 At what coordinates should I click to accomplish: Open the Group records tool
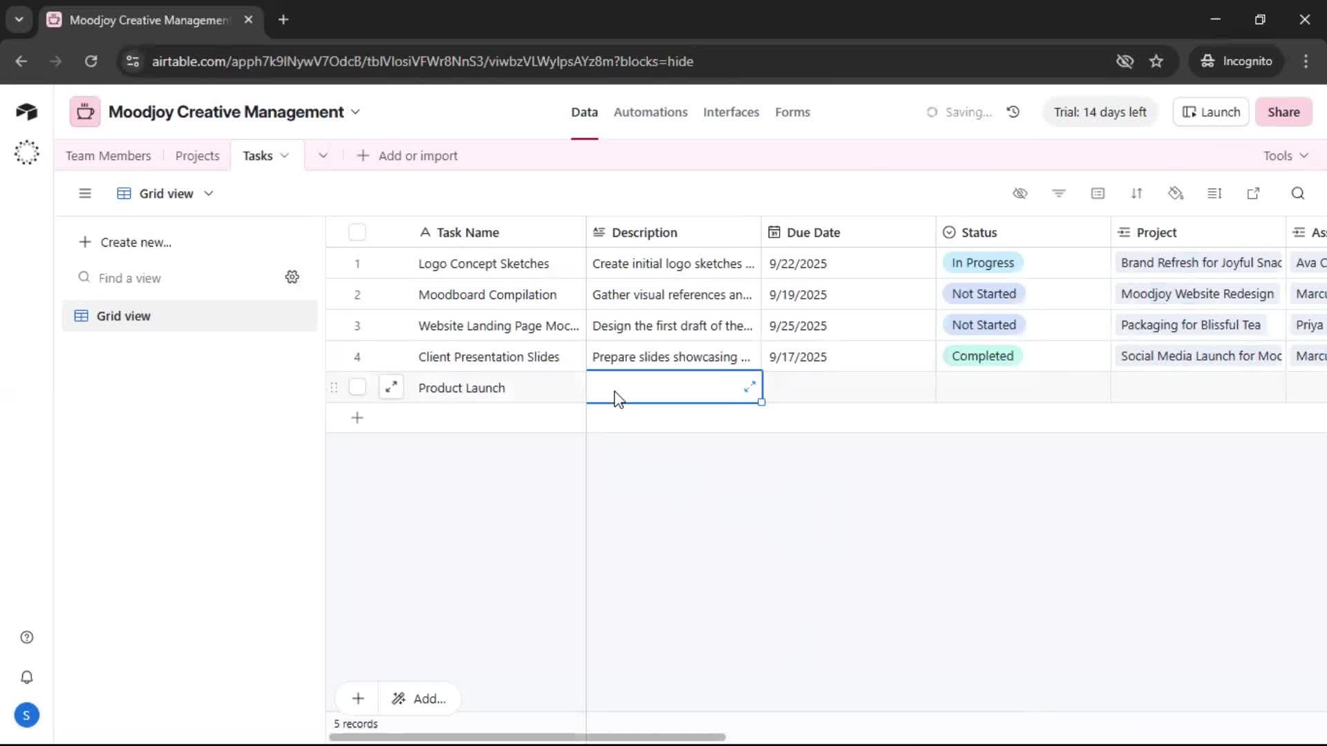tap(1098, 193)
